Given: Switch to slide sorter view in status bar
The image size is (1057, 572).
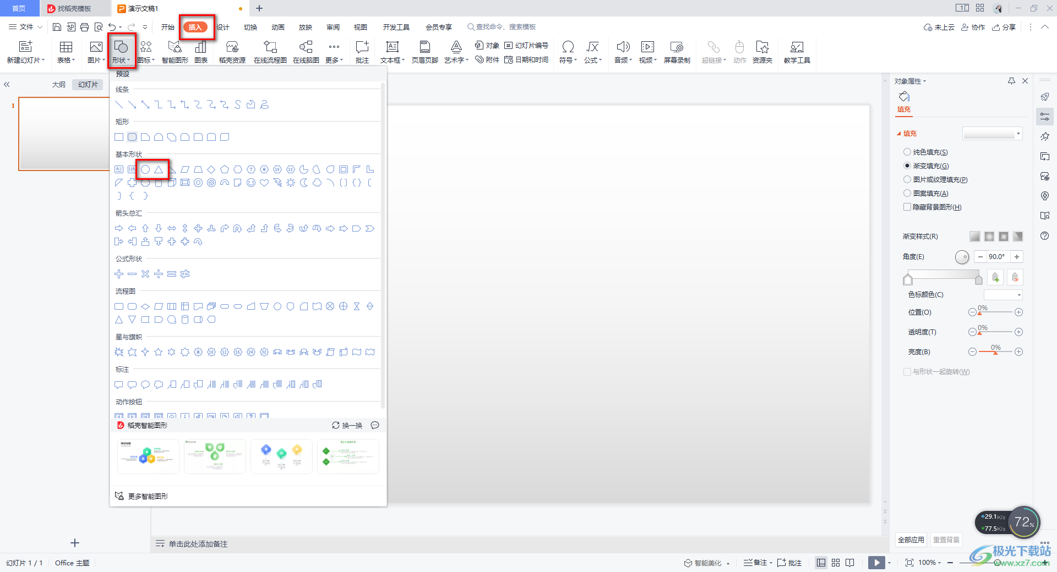Looking at the screenshot, I should (836, 563).
